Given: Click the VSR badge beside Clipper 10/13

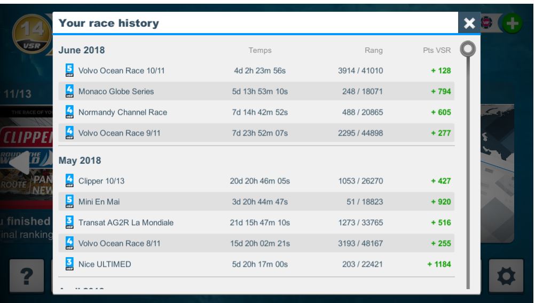Looking at the screenshot, I should (69, 181).
